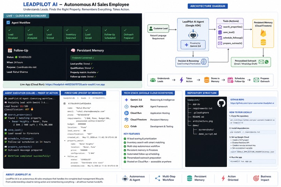Click the Cloud Firestore icon in Tech Stack
Image resolution: width=281 pixels, height=187 pixels.
(x=126, y=119)
